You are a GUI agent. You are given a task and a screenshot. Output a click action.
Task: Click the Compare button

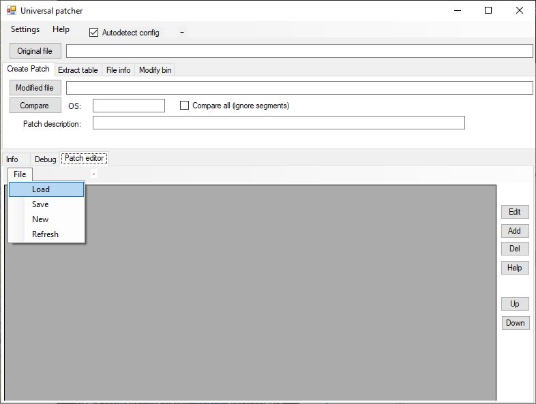[x=35, y=106]
